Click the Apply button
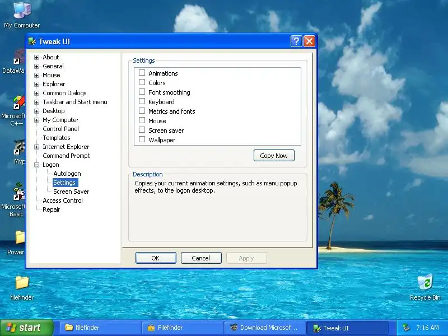This screenshot has width=448, height=336. 246,258
